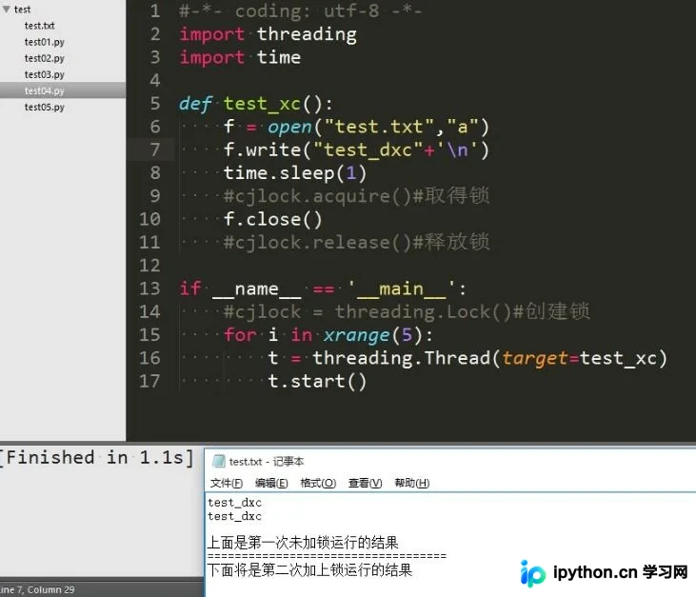Click second test_dxc line in Notepad

[x=234, y=516]
